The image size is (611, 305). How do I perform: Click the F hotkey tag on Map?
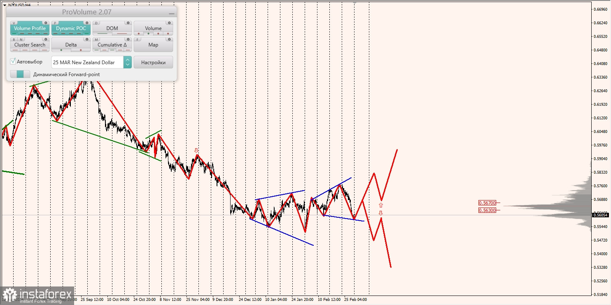138,40
